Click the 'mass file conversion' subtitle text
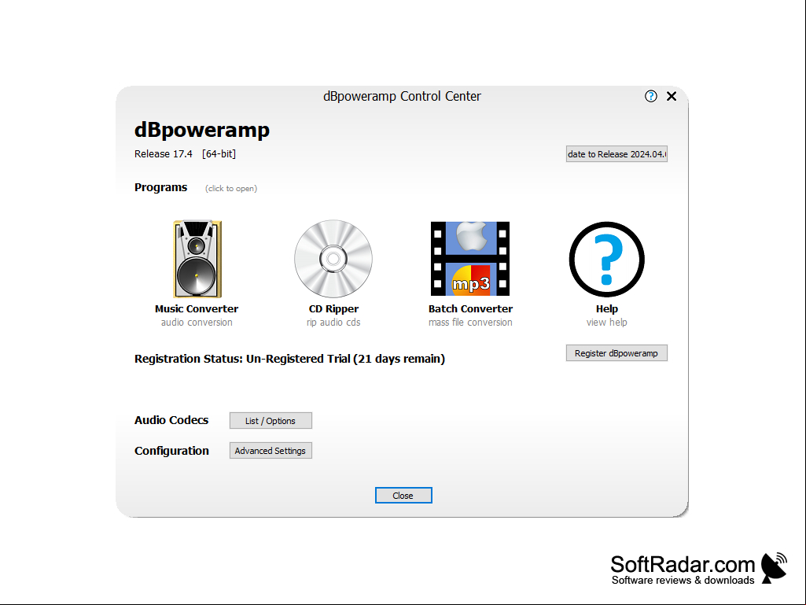806x605 pixels. coord(470,323)
